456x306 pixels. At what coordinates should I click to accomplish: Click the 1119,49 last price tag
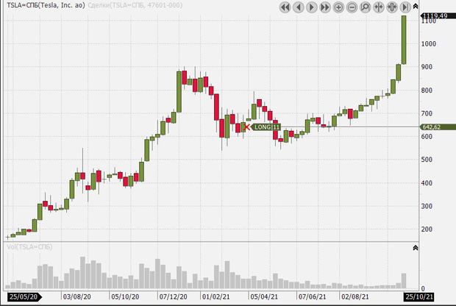(x=438, y=15)
